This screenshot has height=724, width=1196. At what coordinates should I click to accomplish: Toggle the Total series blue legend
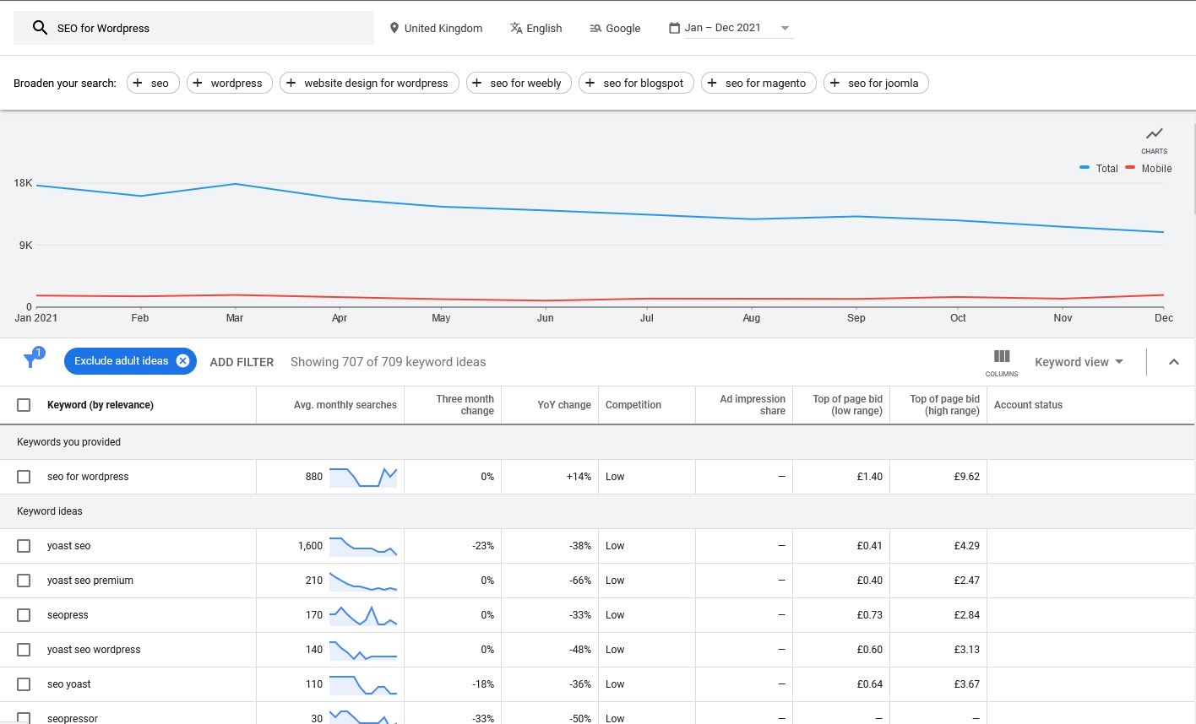click(x=1098, y=169)
